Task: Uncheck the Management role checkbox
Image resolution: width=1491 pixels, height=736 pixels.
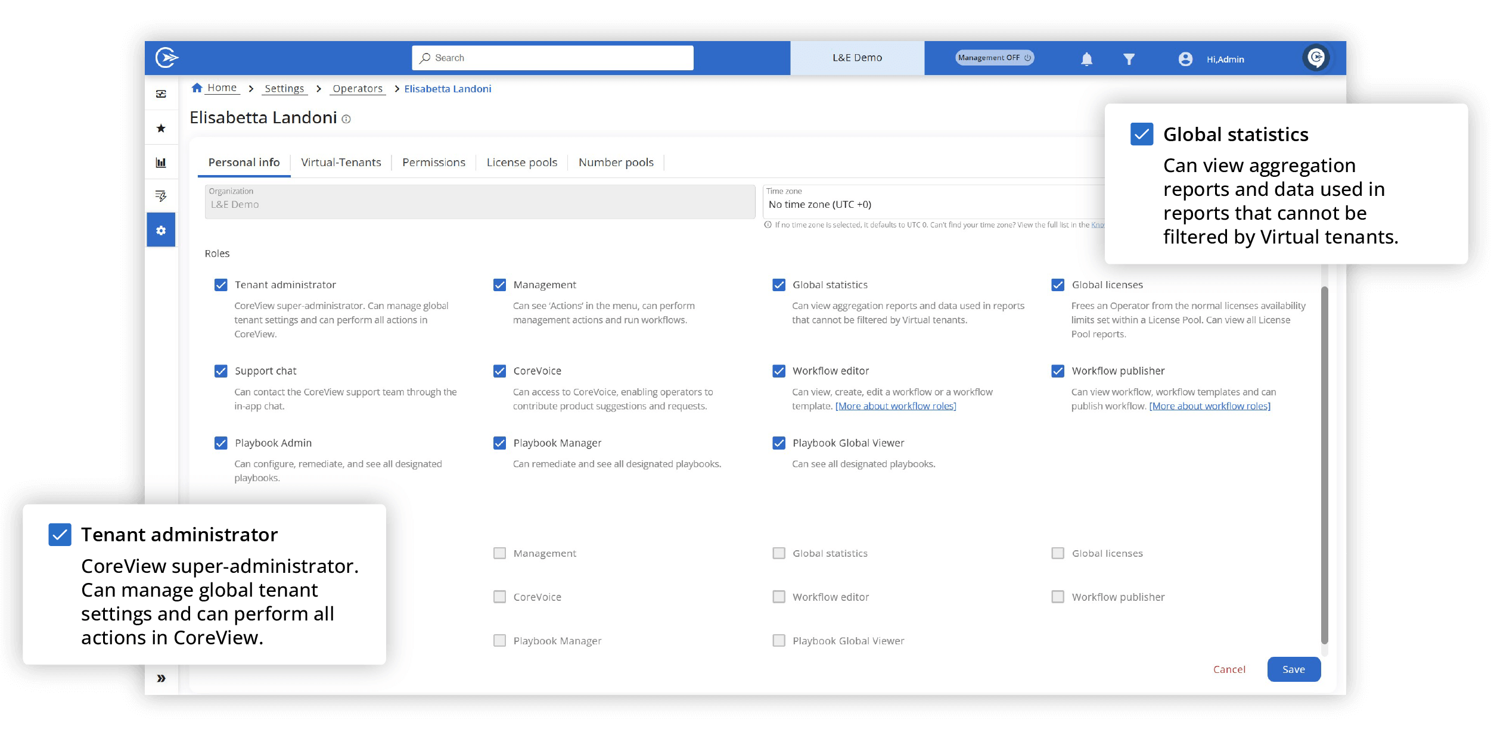Action: click(x=500, y=285)
